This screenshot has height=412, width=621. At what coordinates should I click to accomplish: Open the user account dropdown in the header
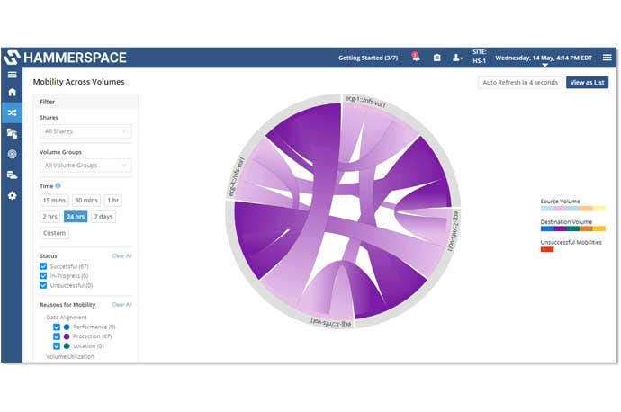click(458, 58)
